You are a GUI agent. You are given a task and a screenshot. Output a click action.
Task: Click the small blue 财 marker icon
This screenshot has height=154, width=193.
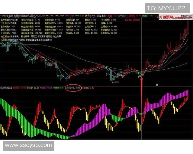(x=157, y=85)
